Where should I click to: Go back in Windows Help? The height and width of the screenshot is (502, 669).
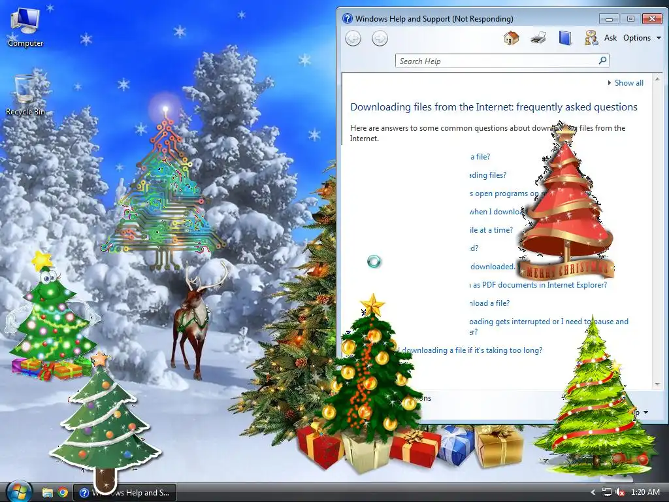(353, 39)
